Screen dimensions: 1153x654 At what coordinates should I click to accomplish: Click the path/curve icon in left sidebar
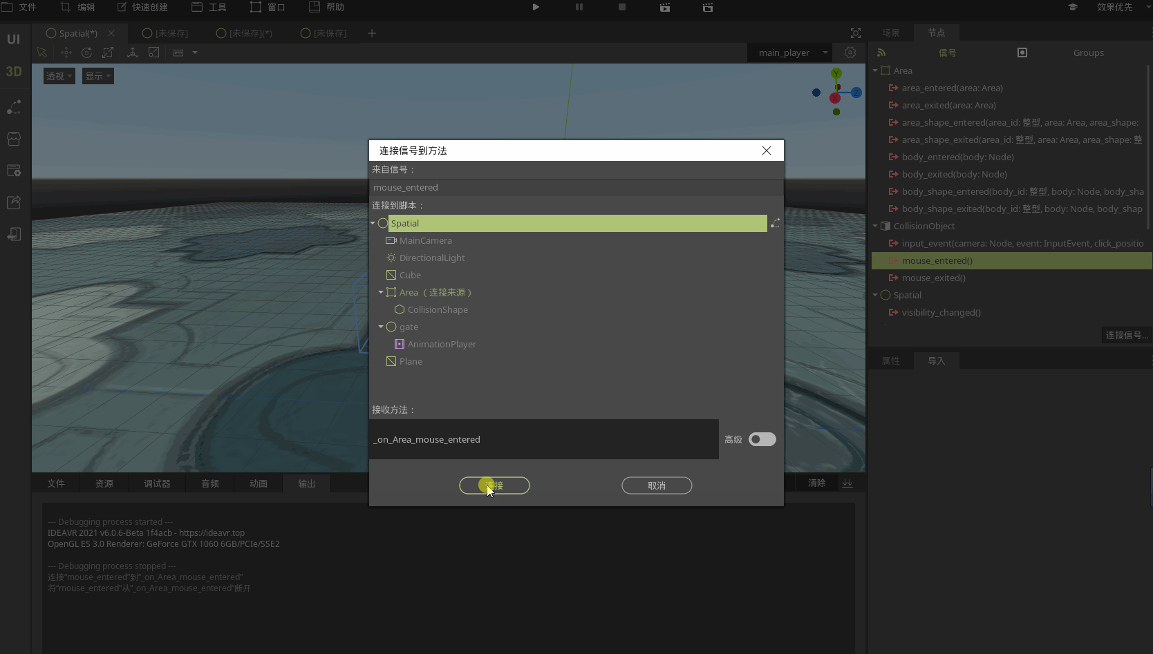(x=14, y=107)
